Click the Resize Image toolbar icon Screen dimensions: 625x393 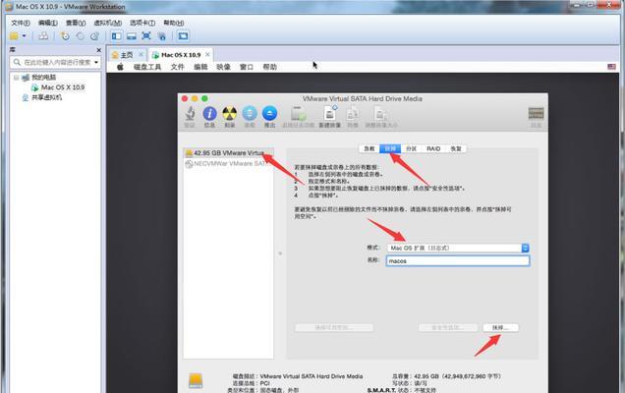point(380,114)
